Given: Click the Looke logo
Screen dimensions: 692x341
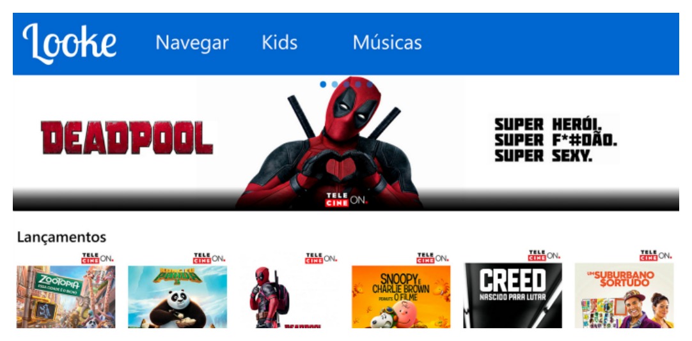Looking at the screenshot, I should pos(69,43).
